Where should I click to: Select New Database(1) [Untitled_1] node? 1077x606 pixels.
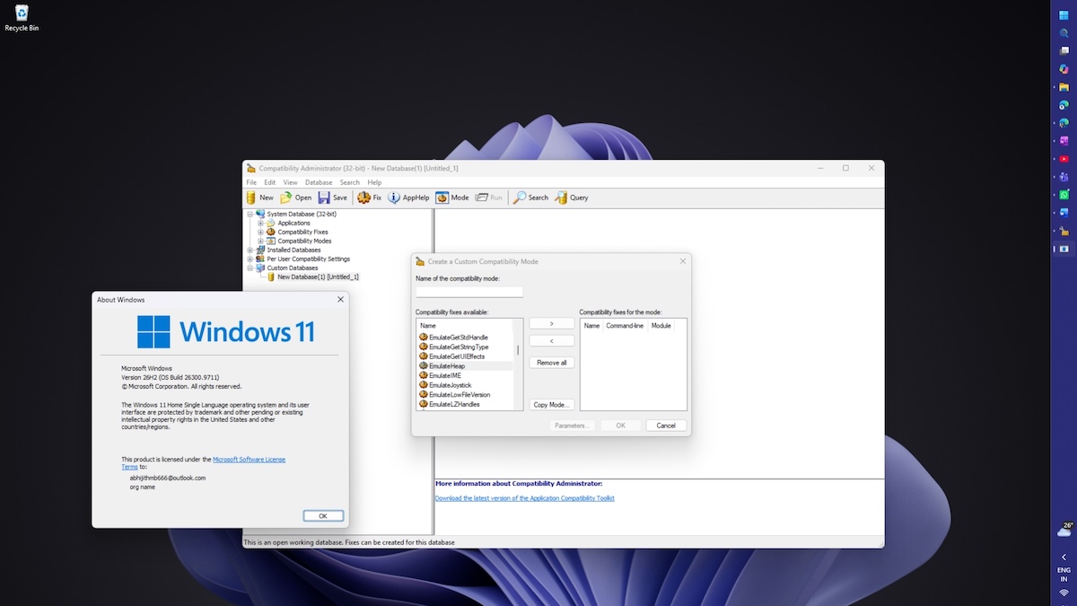318,277
